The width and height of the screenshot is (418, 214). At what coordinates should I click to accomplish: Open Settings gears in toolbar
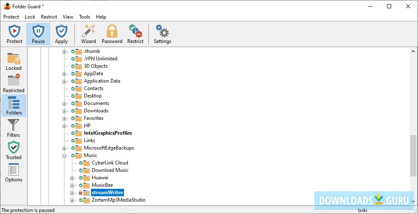162,34
